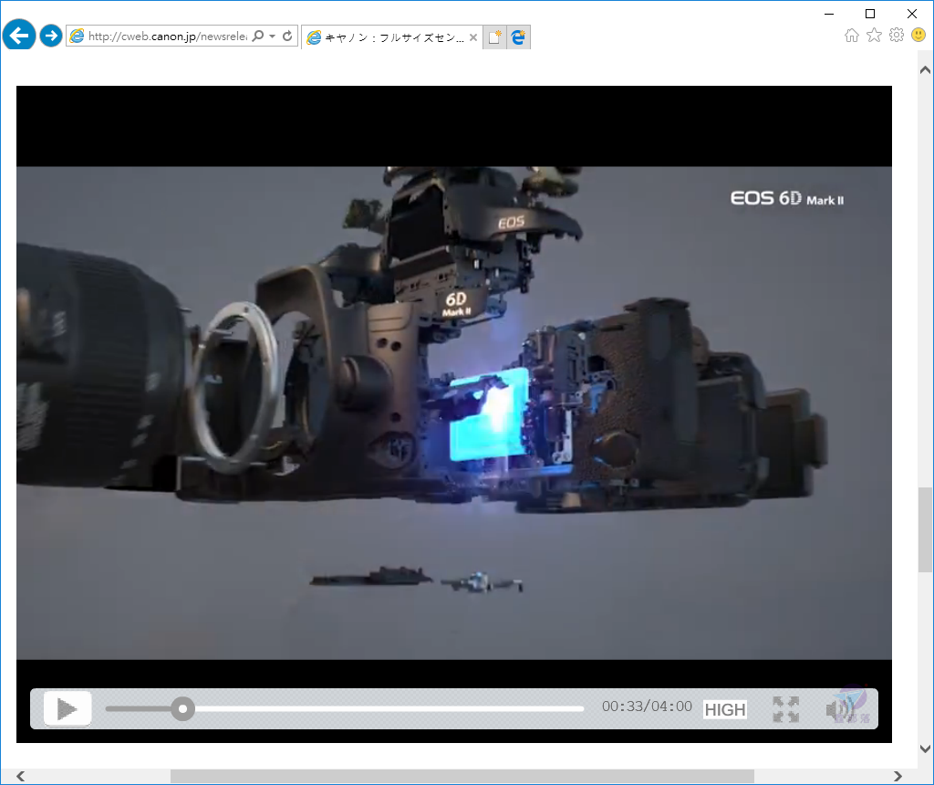This screenshot has width=934, height=785.
Task: Open a new browser tab
Action: [x=494, y=37]
